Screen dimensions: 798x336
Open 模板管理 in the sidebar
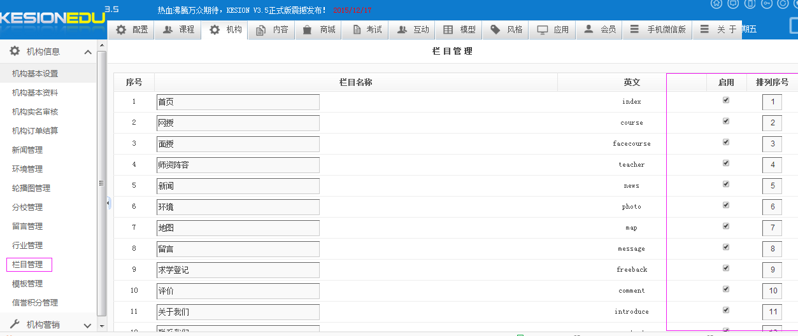click(27, 284)
